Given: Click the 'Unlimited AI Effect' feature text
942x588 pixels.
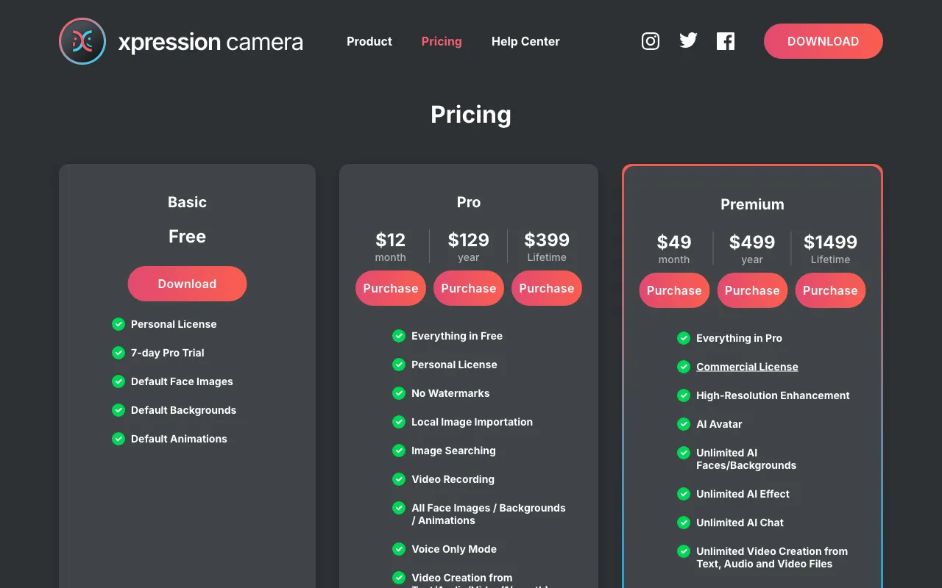Looking at the screenshot, I should [743, 494].
